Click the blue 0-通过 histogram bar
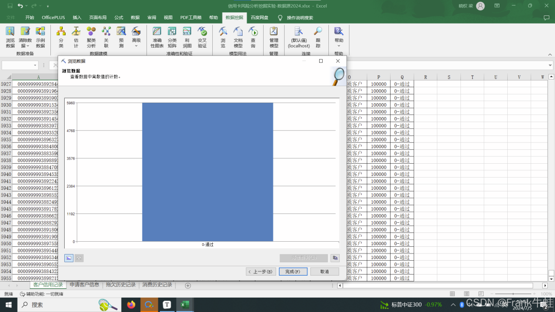Screen dimensions: 555x312 [207, 172]
